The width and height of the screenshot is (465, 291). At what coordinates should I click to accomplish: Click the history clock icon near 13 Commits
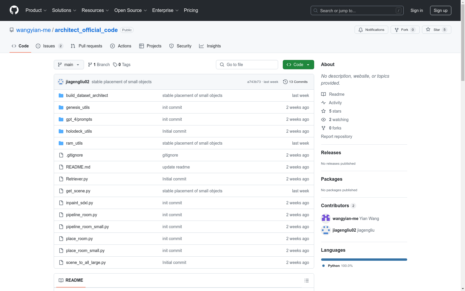(285, 82)
